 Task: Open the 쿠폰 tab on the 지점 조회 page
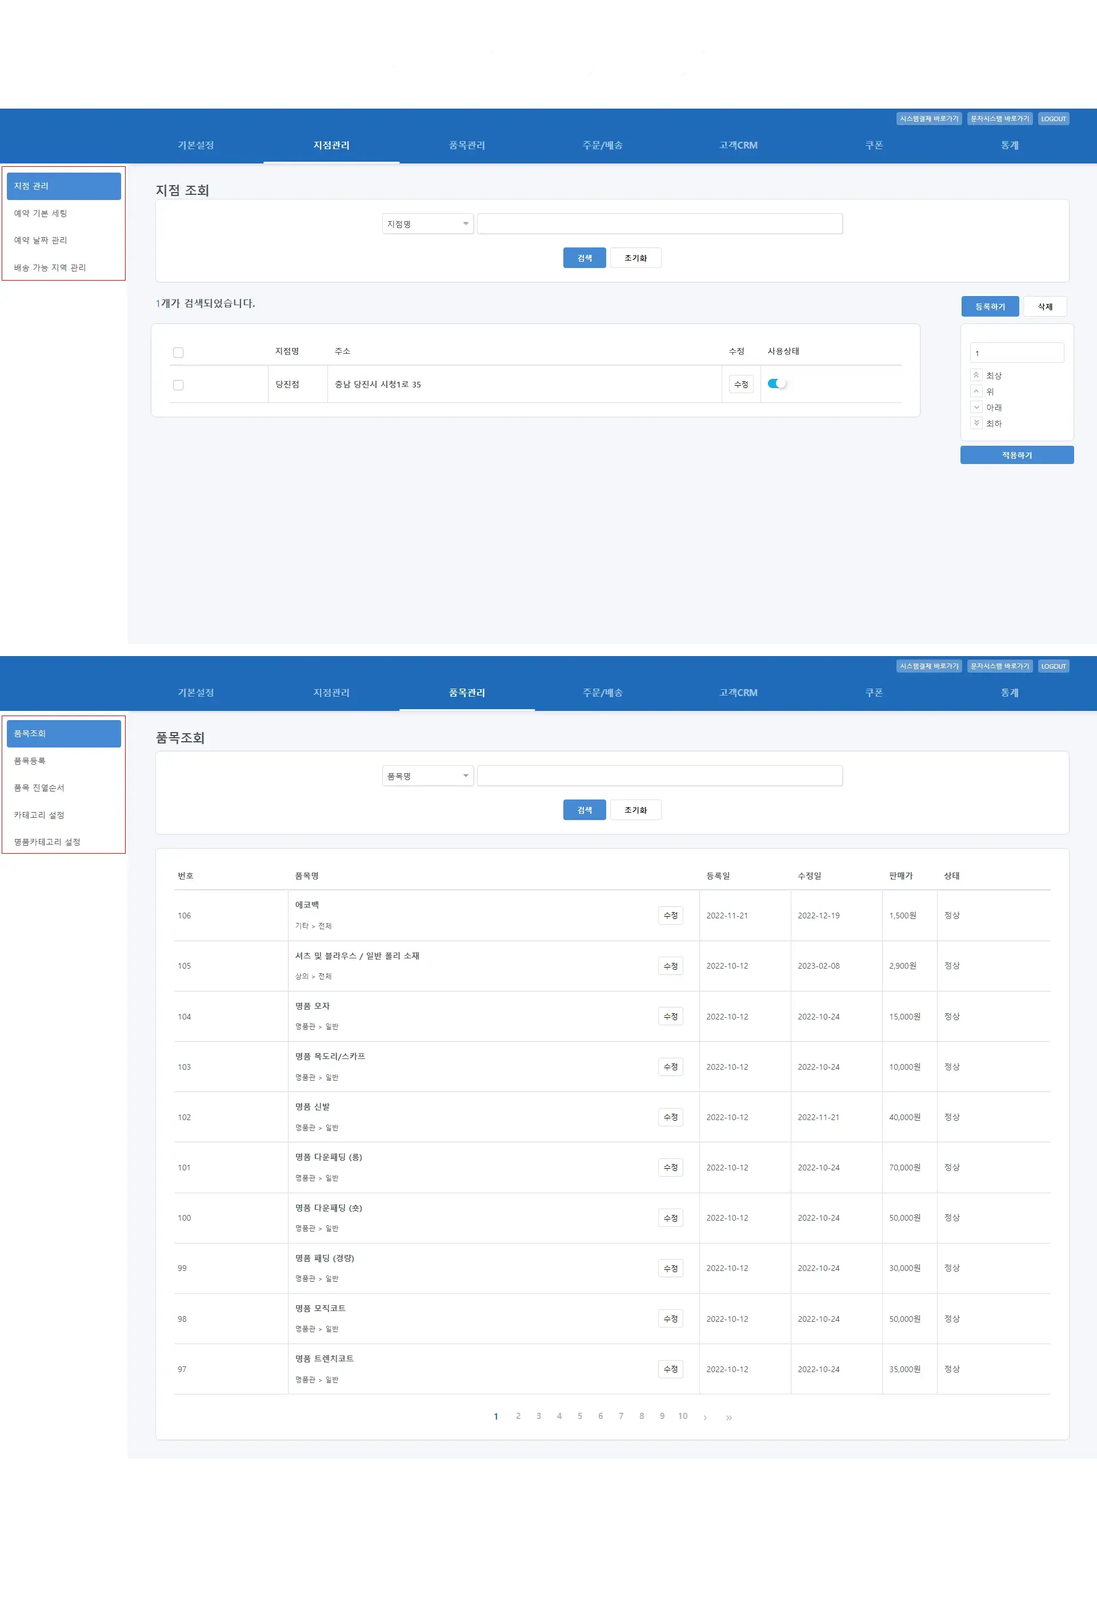point(874,145)
